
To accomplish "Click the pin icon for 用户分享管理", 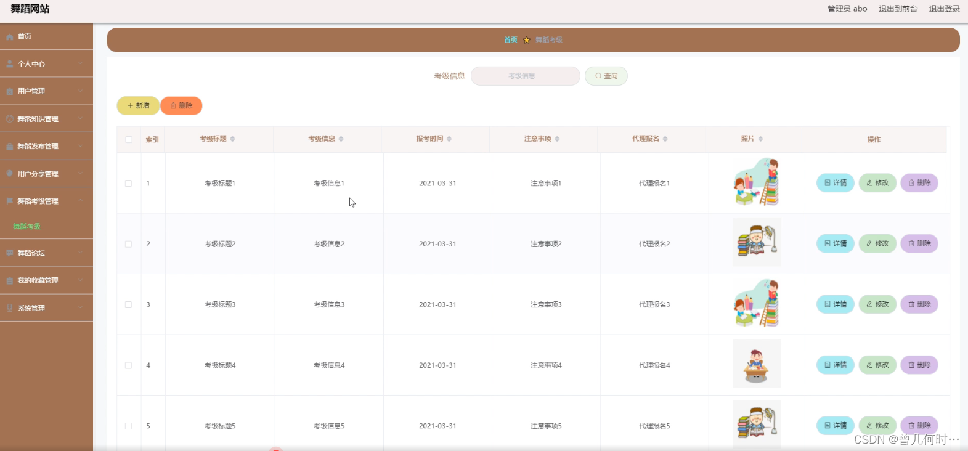I will [10, 174].
